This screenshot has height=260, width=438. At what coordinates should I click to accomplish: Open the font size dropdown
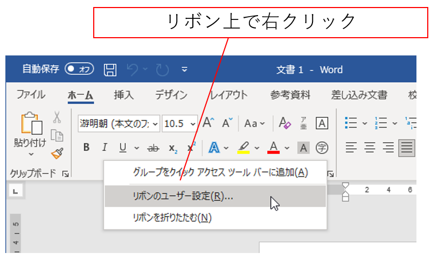[193, 123]
